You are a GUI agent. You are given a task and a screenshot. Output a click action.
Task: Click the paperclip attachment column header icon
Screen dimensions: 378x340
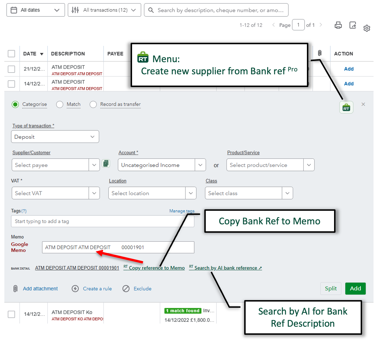(x=320, y=53)
